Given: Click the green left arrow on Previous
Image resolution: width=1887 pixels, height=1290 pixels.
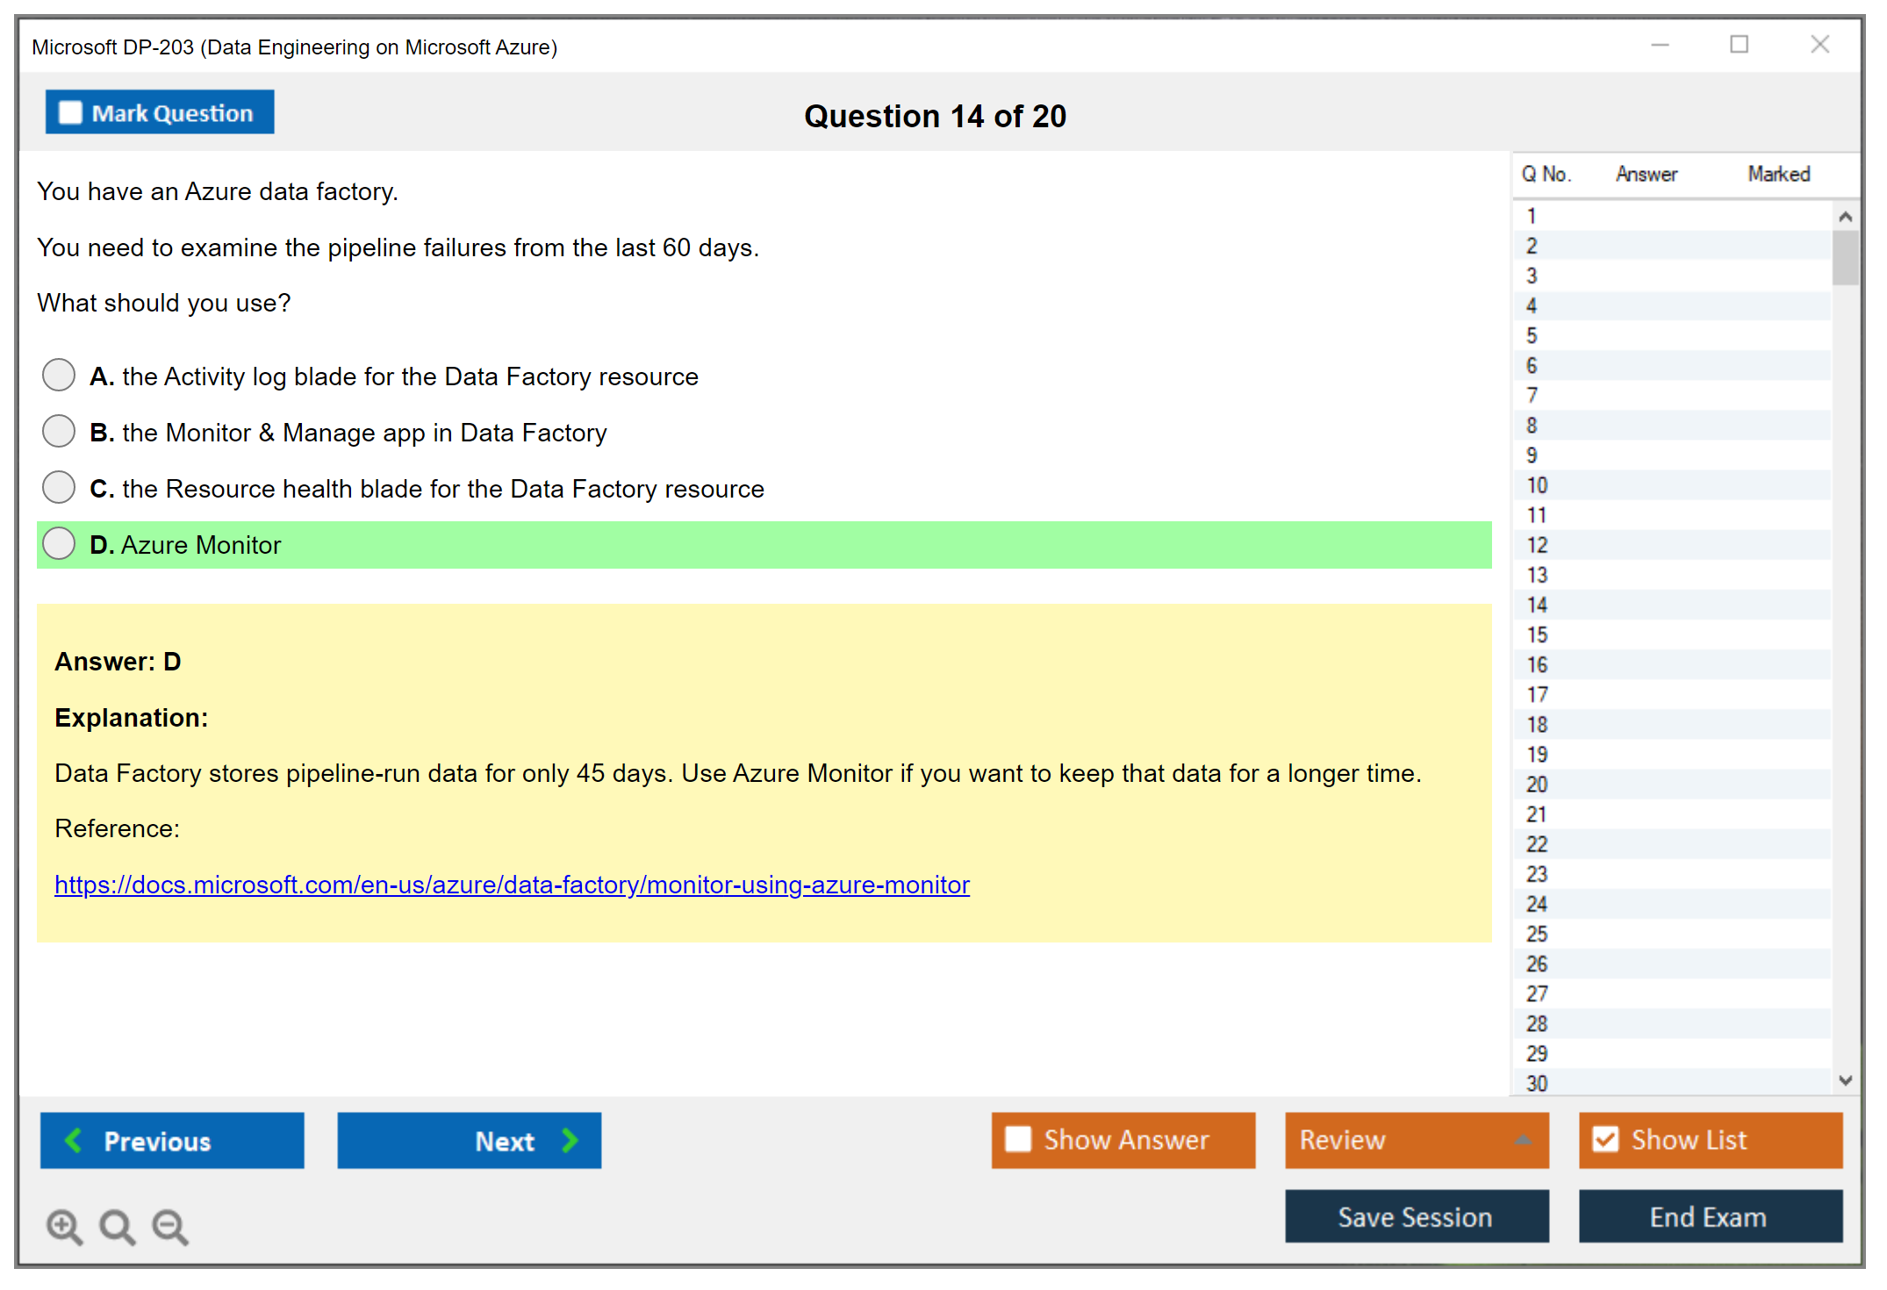Looking at the screenshot, I should click(x=74, y=1140).
